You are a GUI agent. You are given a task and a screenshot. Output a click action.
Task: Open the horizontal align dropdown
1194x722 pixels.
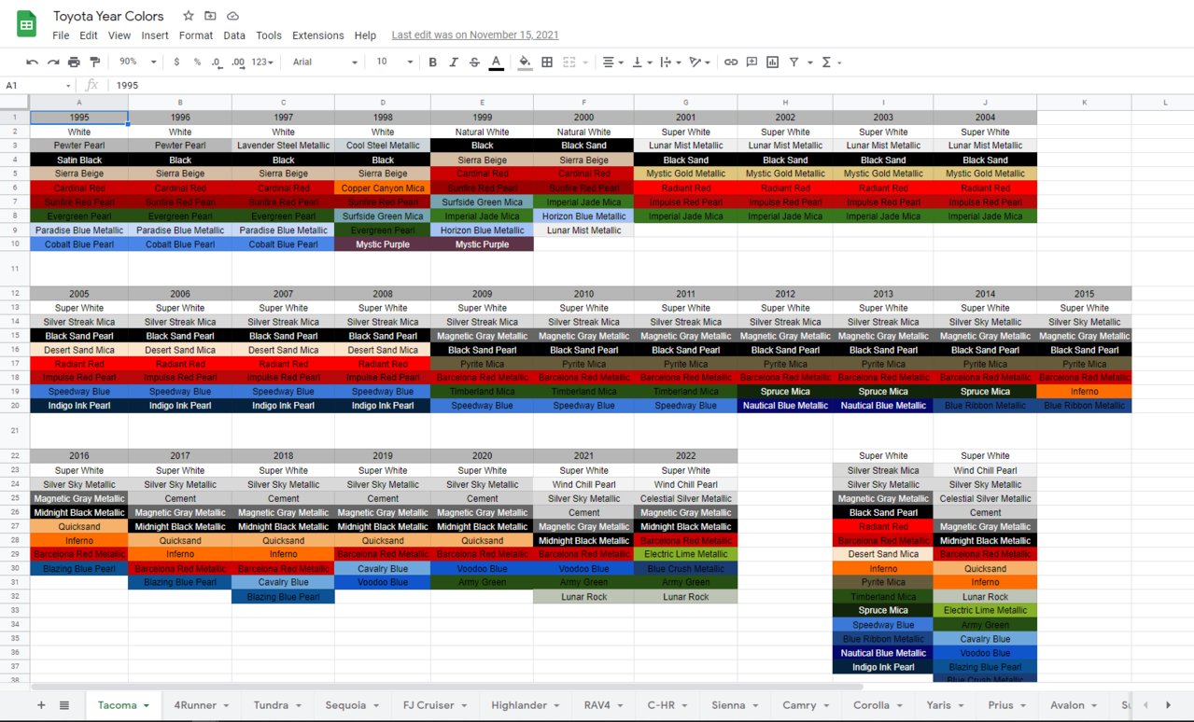point(612,62)
